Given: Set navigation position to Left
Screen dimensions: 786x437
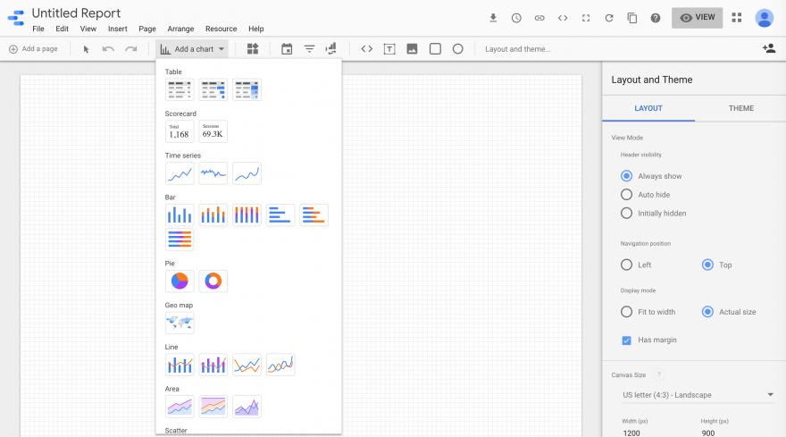Looking at the screenshot, I should click(627, 265).
